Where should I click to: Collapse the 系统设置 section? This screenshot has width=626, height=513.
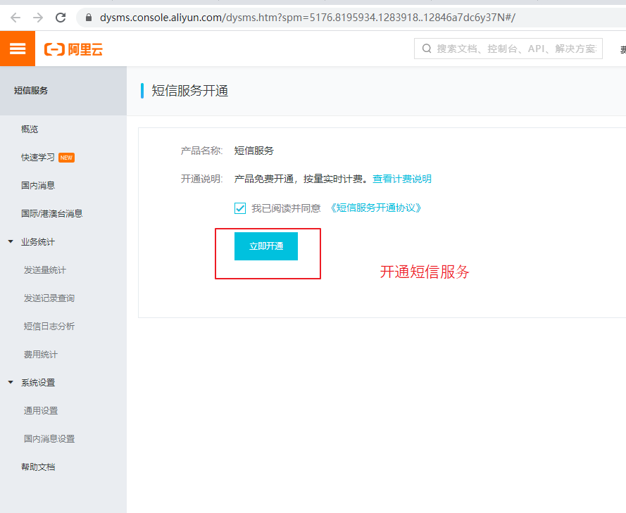pos(10,382)
